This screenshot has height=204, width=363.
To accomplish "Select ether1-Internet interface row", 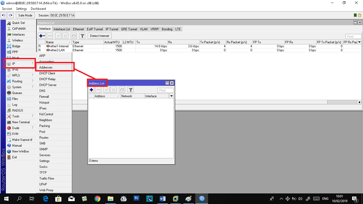I will (x=199, y=46).
